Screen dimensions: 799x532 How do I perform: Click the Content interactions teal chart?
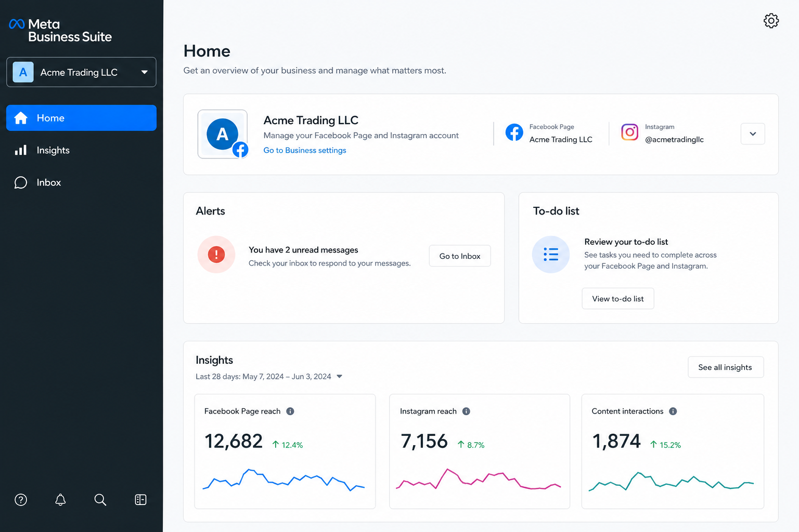(x=671, y=482)
